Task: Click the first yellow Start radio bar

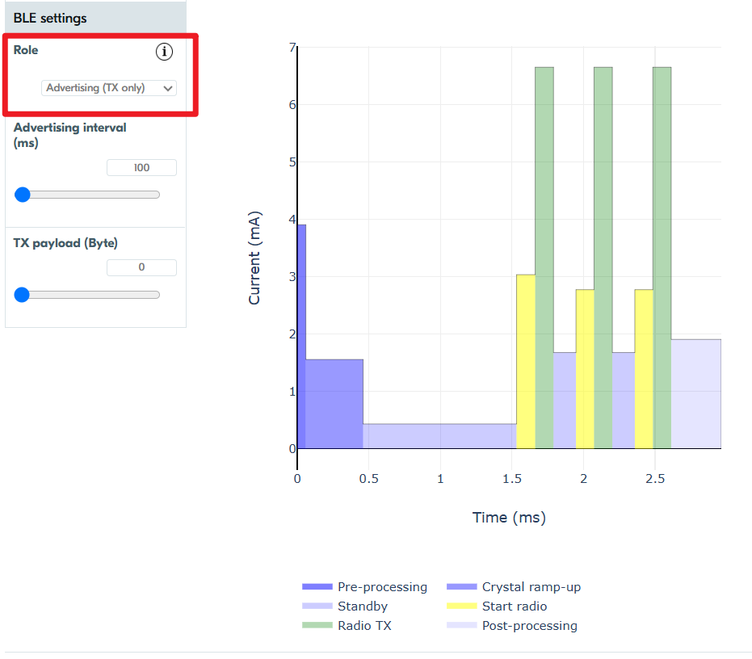Action: (526, 363)
